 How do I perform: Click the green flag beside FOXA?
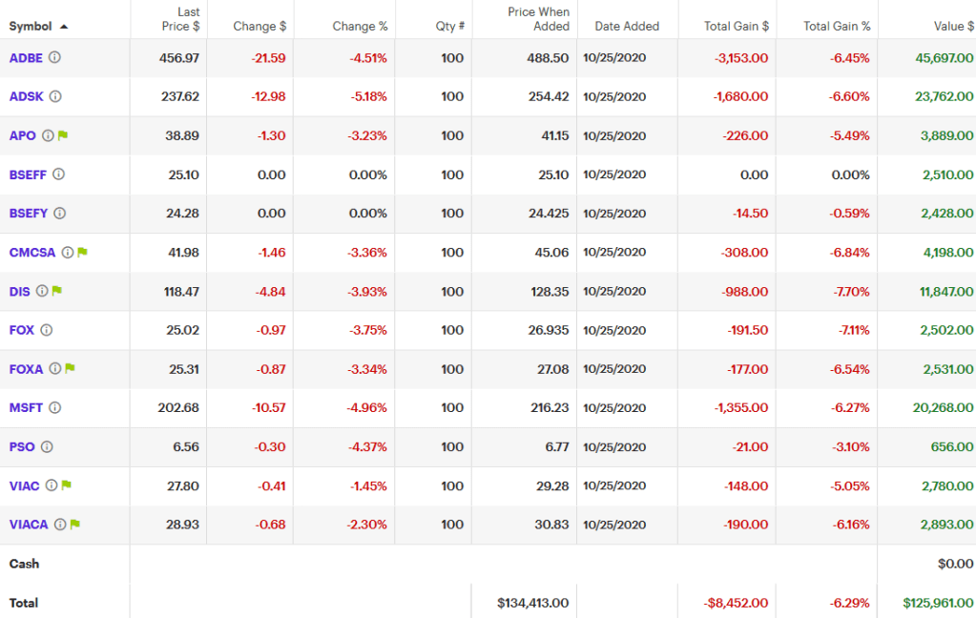[x=70, y=369]
